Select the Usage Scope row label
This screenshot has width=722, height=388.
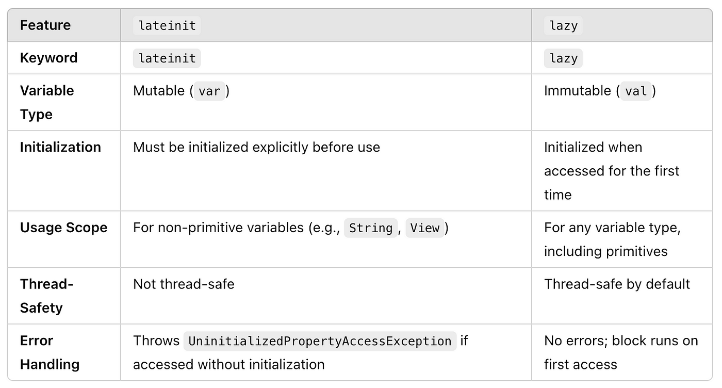(63, 228)
